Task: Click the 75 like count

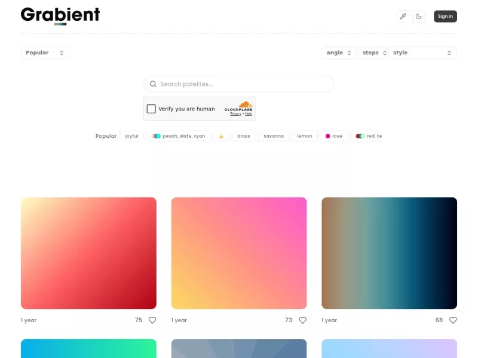Action: (x=139, y=320)
